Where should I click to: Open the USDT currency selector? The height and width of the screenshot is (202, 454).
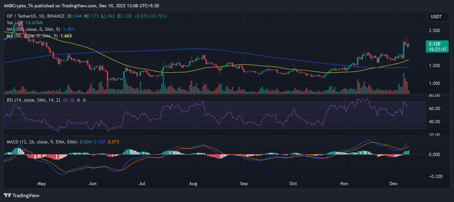(436, 17)
